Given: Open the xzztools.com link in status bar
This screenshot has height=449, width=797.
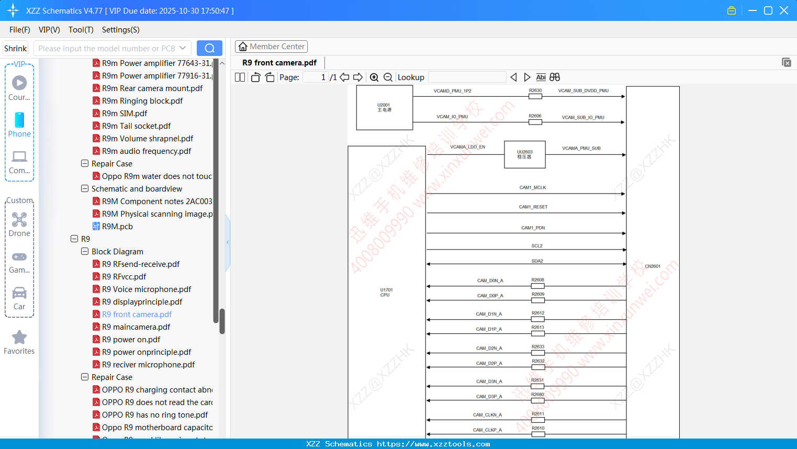Looking at the screenshot, I should point(433,444).
